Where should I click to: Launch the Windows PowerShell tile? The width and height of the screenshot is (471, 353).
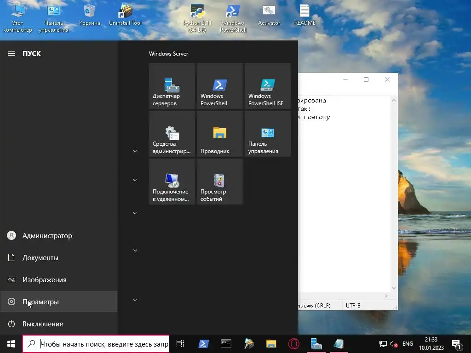click(219, 86)
